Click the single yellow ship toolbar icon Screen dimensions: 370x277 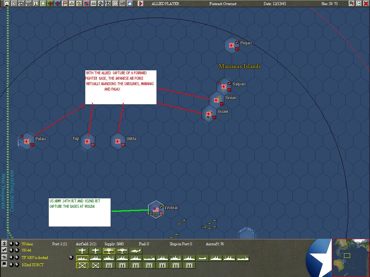(x=72, y=4)
